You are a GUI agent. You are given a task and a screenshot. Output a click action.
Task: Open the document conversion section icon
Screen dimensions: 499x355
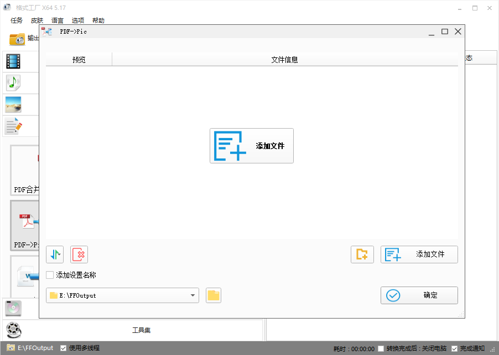tap(13, 126)
